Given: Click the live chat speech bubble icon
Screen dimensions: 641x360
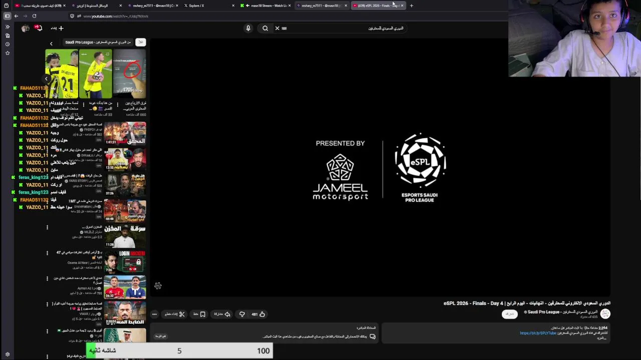Looking at the screenshot, I should [x=372, y=336].
